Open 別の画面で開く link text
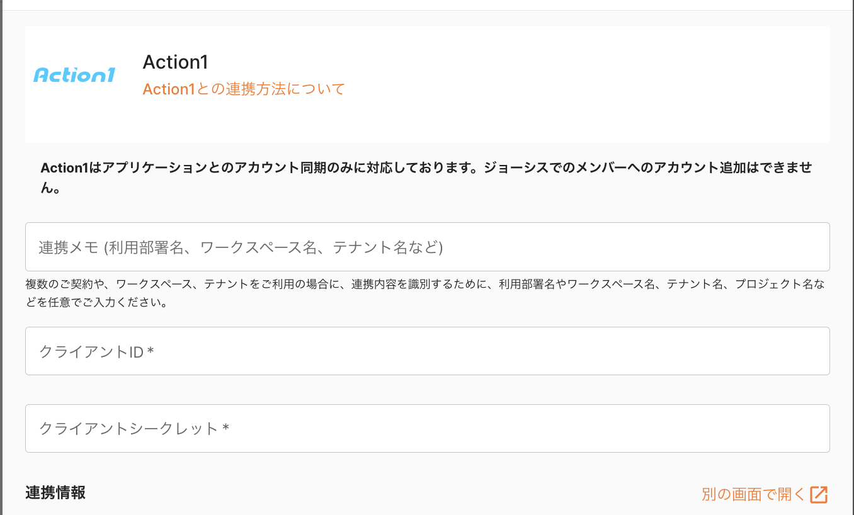 (x=753, y=495)
